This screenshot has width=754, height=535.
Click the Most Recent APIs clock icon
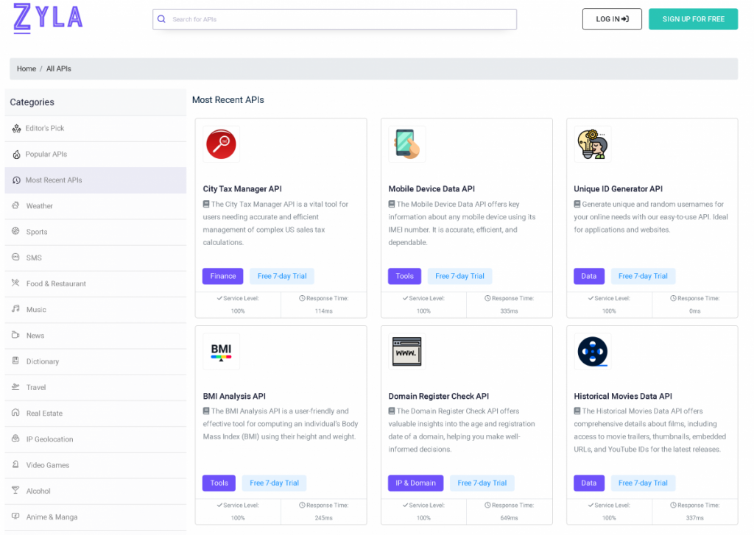(x=16, y=180)
